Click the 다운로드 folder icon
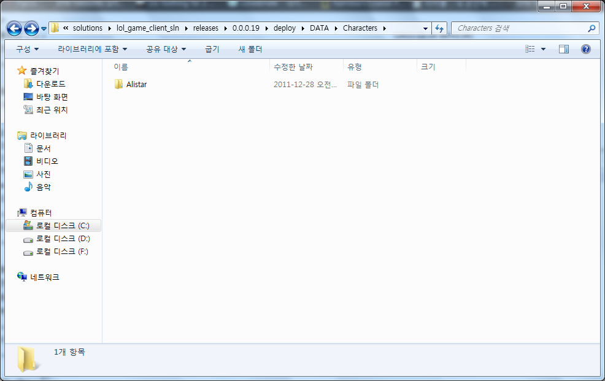605x381 pixels. point(28,83)
